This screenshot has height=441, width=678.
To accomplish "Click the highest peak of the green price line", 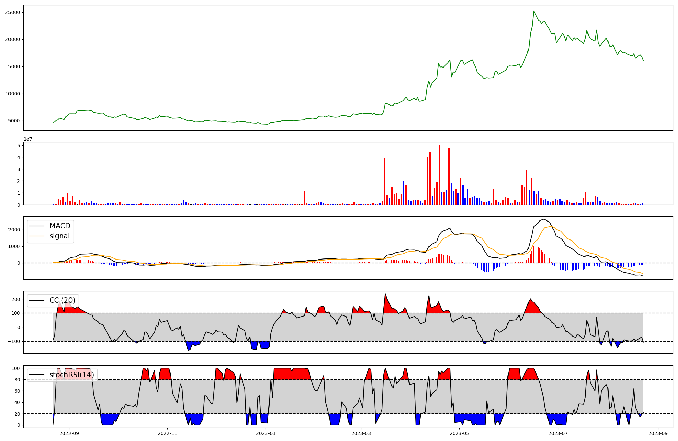I will (x=534, y=11).
